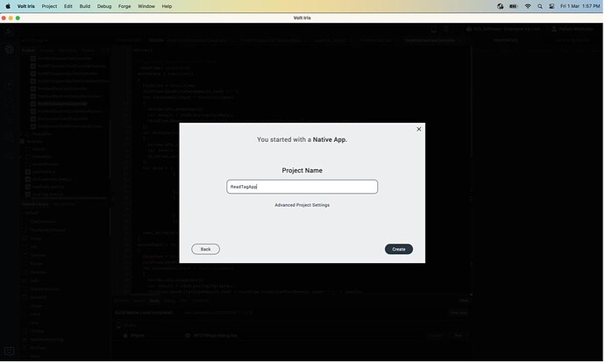Viewport: 605px width, 362px height.
Task: Open the Help menu
Action: pos(167,6)
